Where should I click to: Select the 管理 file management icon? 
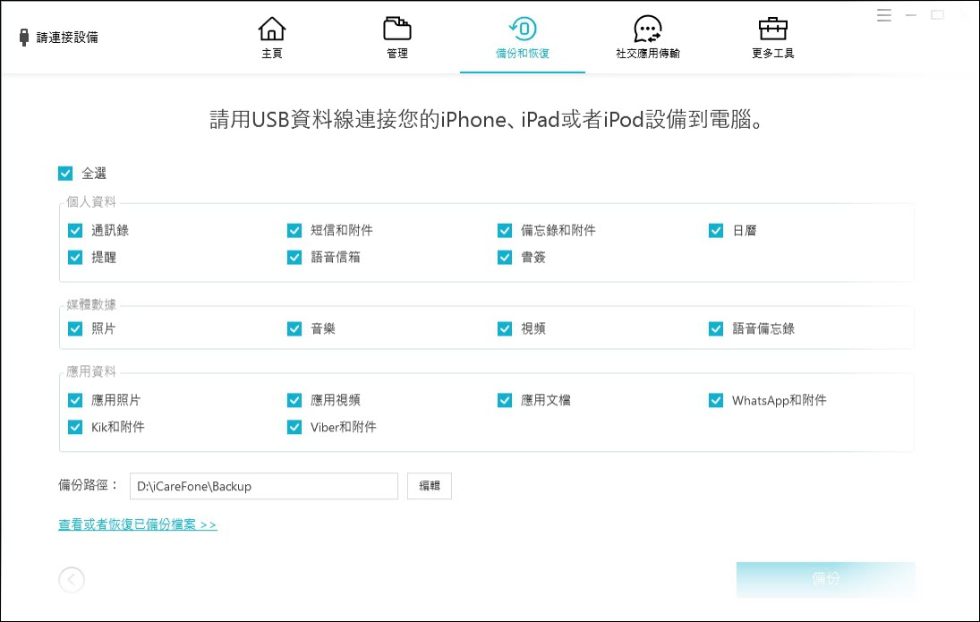396,29
